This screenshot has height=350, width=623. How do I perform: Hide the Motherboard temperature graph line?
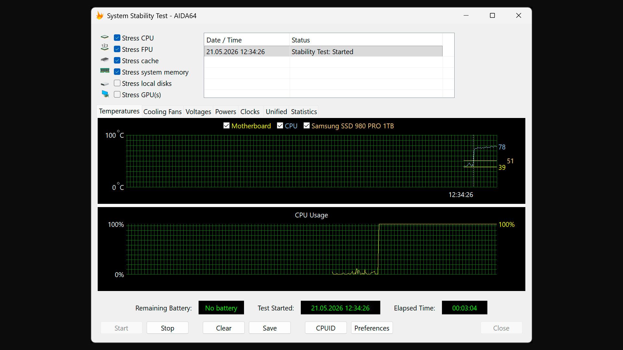tap(226, 126)
